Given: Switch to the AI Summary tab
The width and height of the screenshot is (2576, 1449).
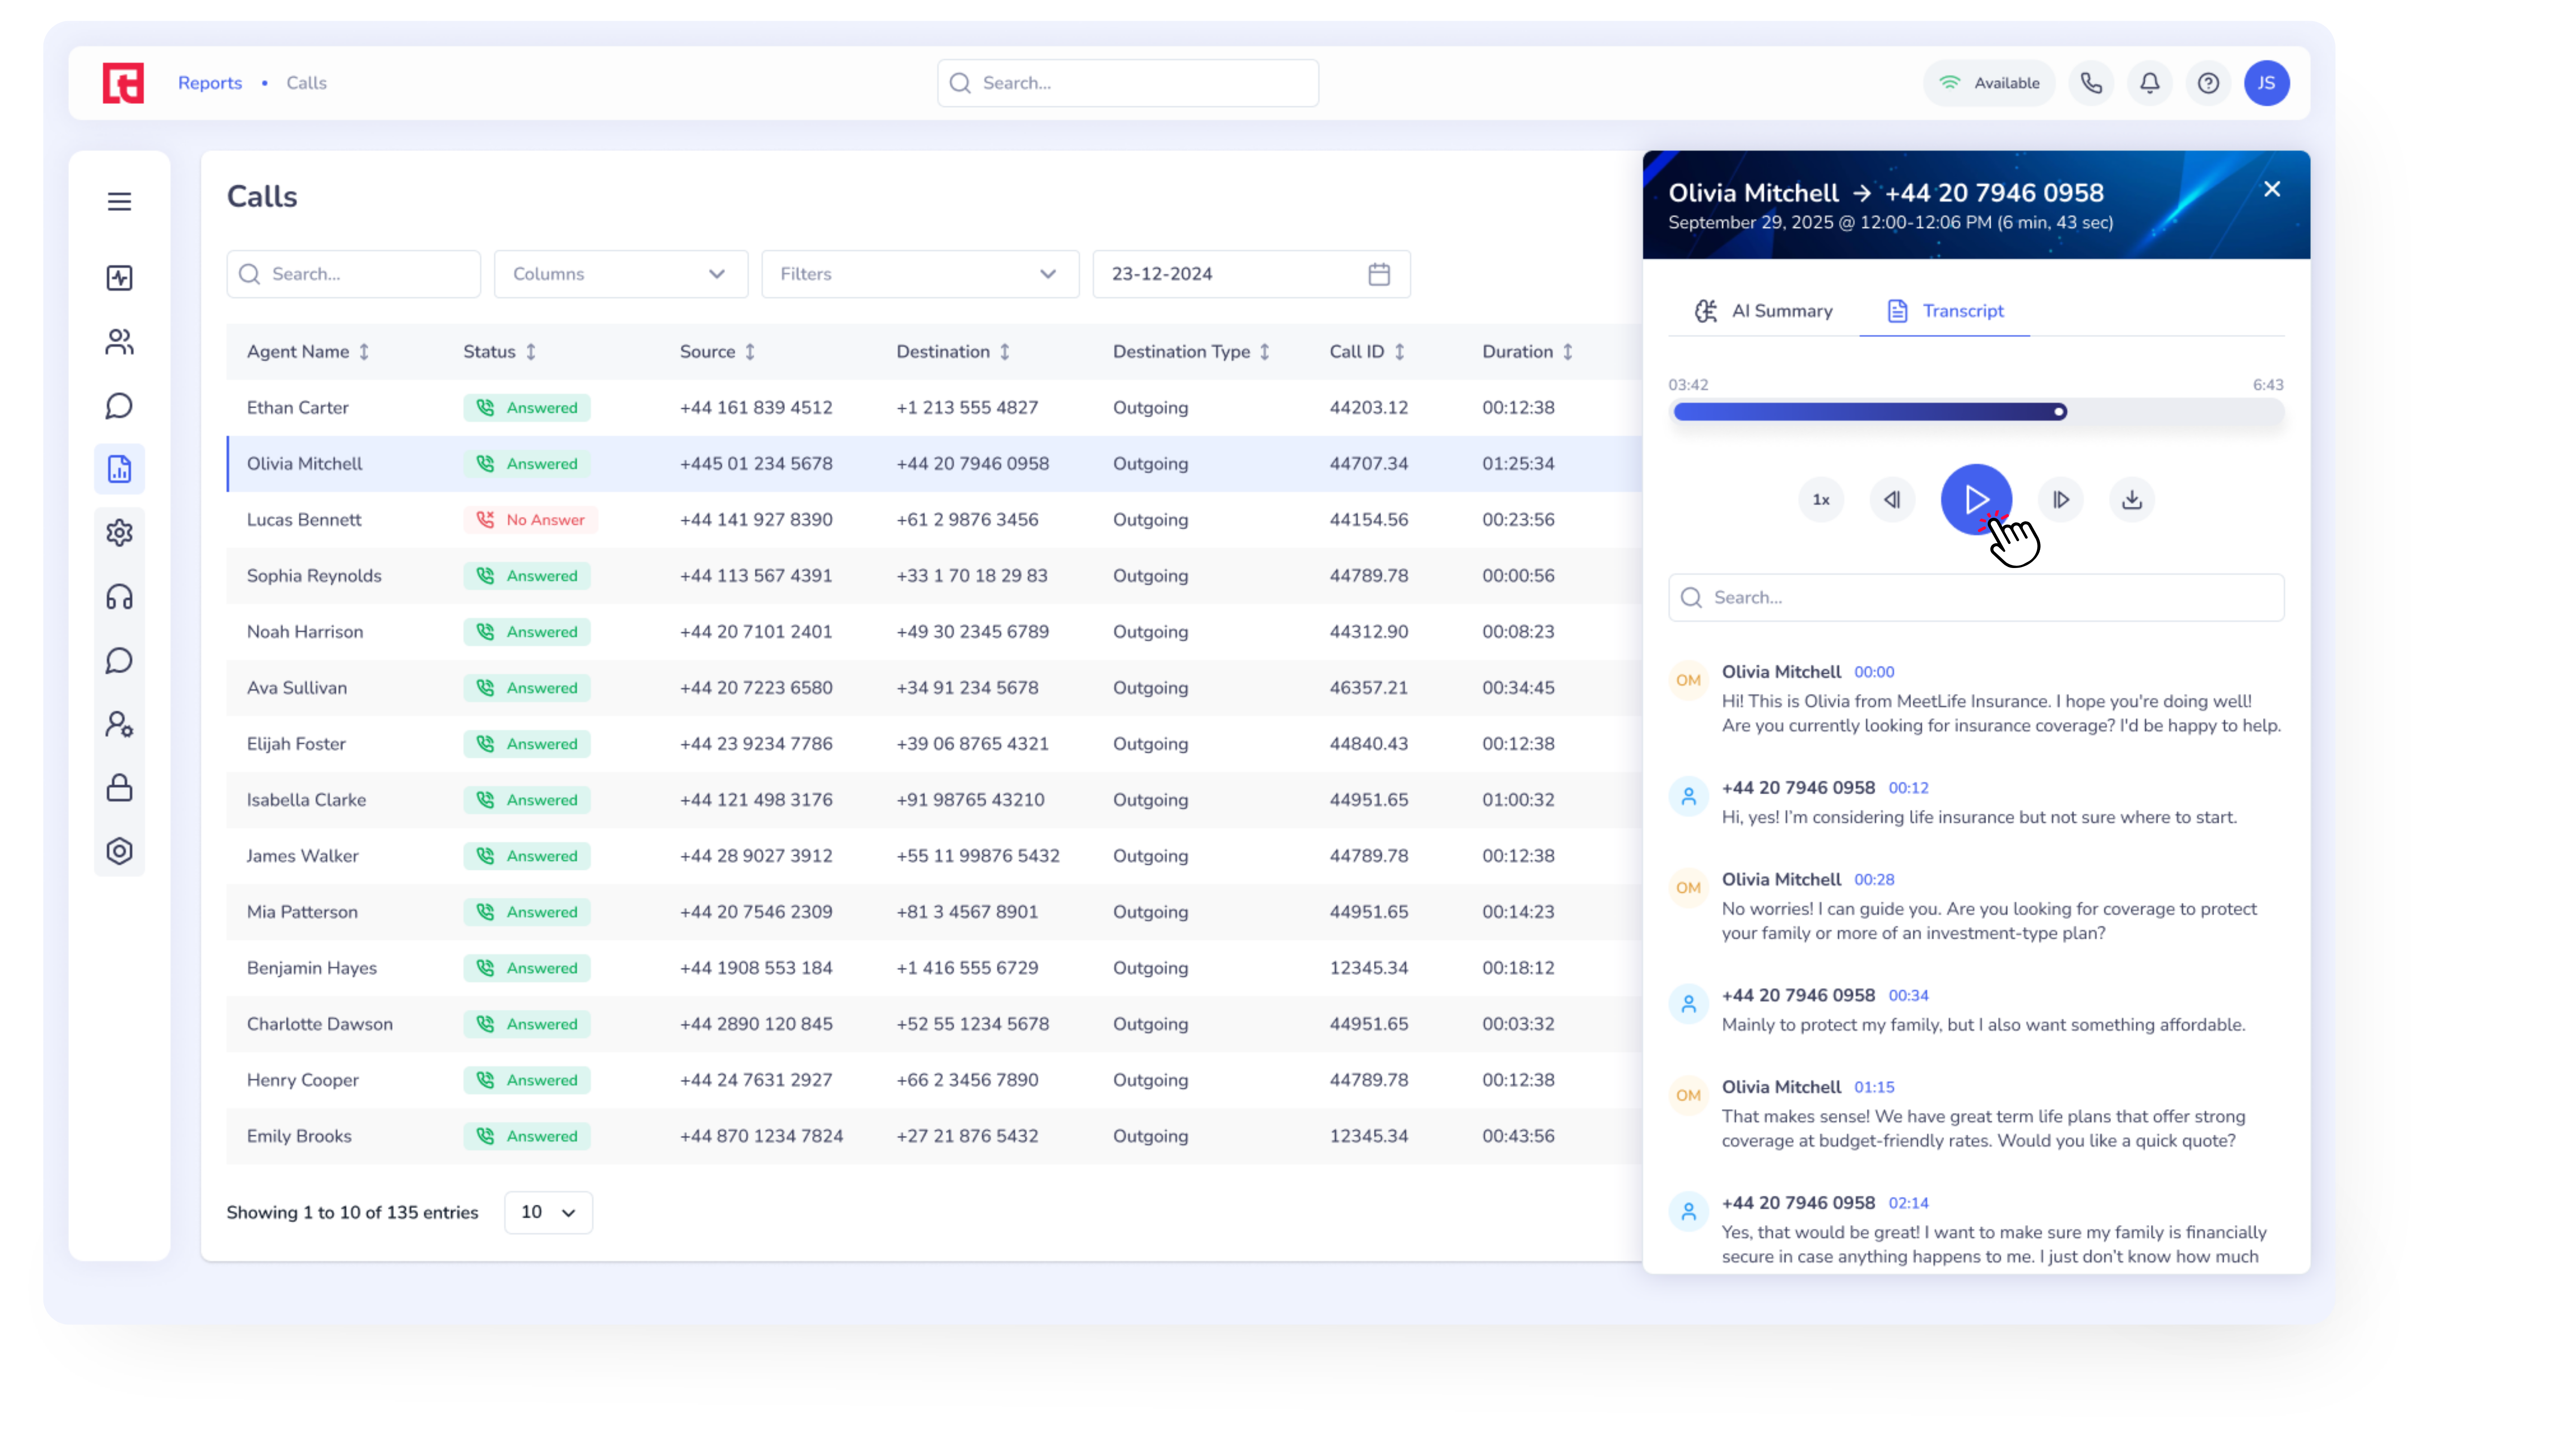Looking at the screenshot, I should [x=1764, y=311].
